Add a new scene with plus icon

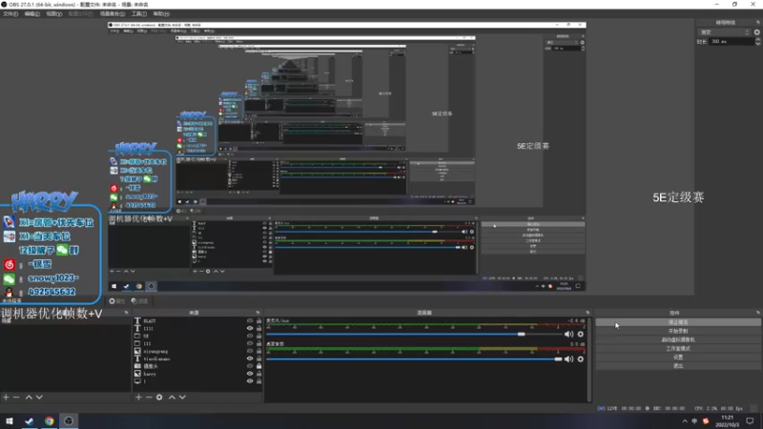pyautogui.click(x=6, y=398)
